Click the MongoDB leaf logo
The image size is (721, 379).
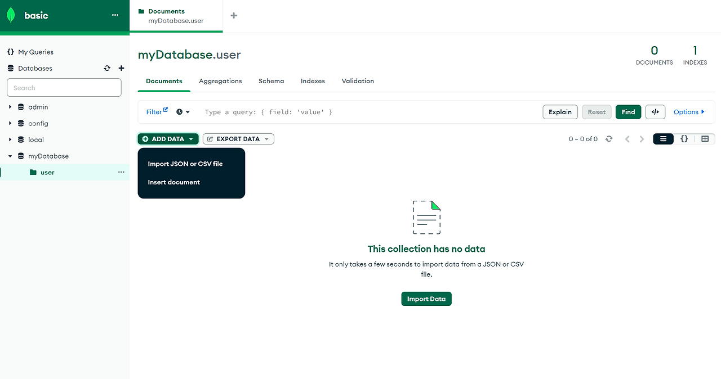pos(10,15)
